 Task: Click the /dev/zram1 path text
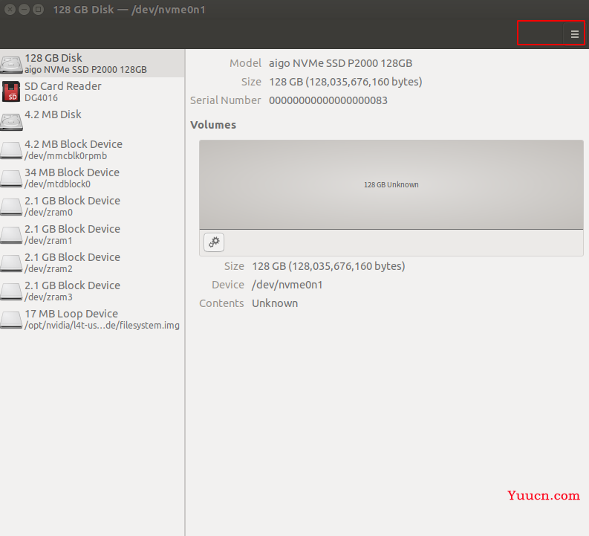[48, 241]
